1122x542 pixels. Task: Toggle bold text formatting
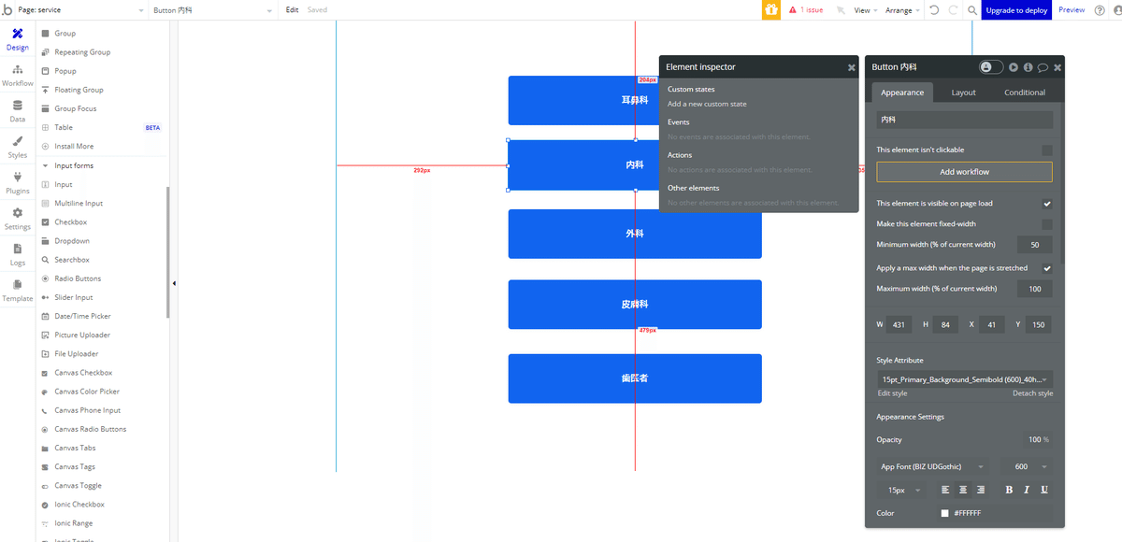point(1009,490)
